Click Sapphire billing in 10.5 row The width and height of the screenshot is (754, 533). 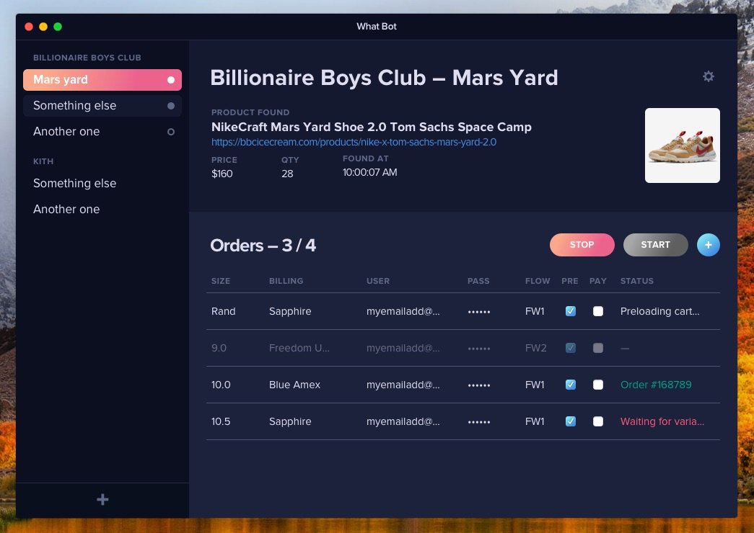(290, 421)
